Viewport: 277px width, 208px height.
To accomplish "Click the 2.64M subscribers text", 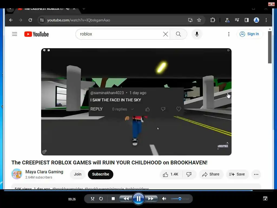I will [x=39, y=177].
